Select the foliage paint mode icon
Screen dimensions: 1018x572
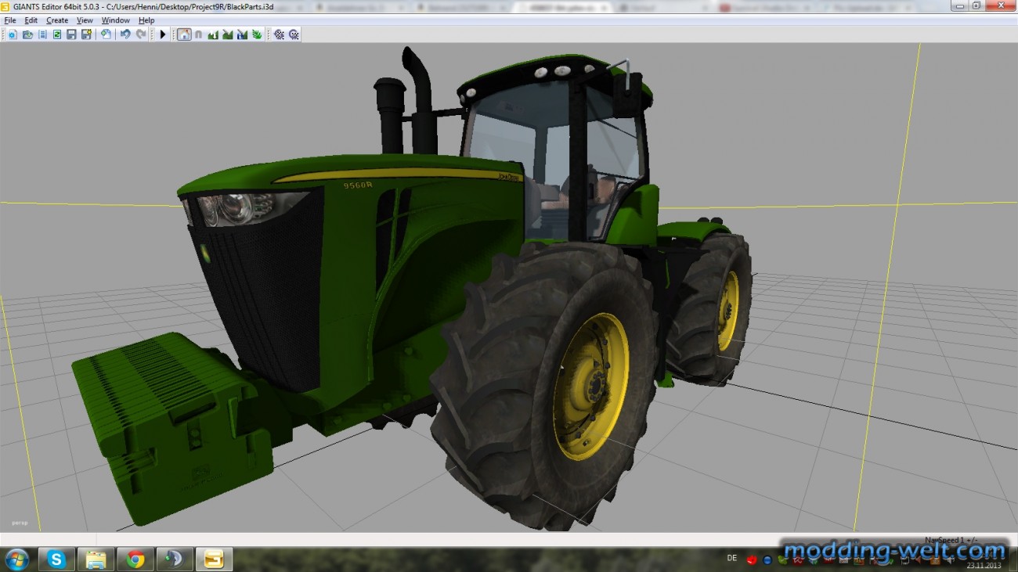(x=257, y=34)
